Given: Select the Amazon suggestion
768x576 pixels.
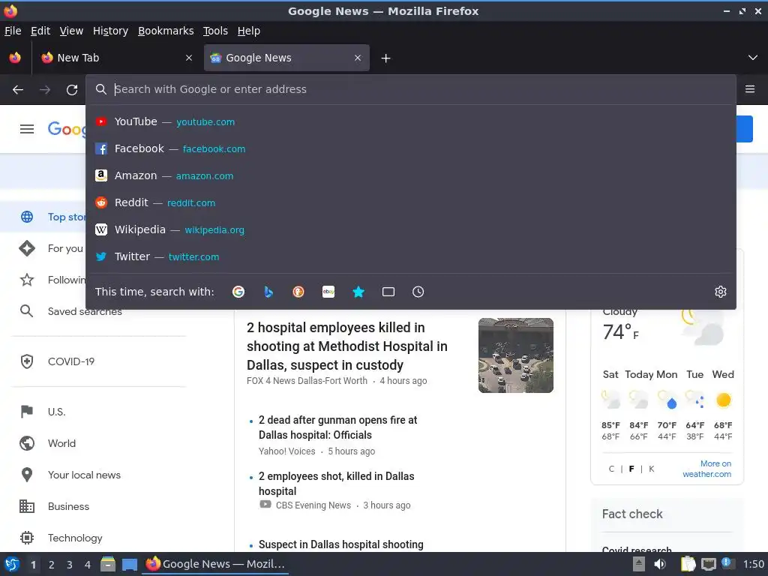Looking at the screenshot, I should tap(410, 175).
